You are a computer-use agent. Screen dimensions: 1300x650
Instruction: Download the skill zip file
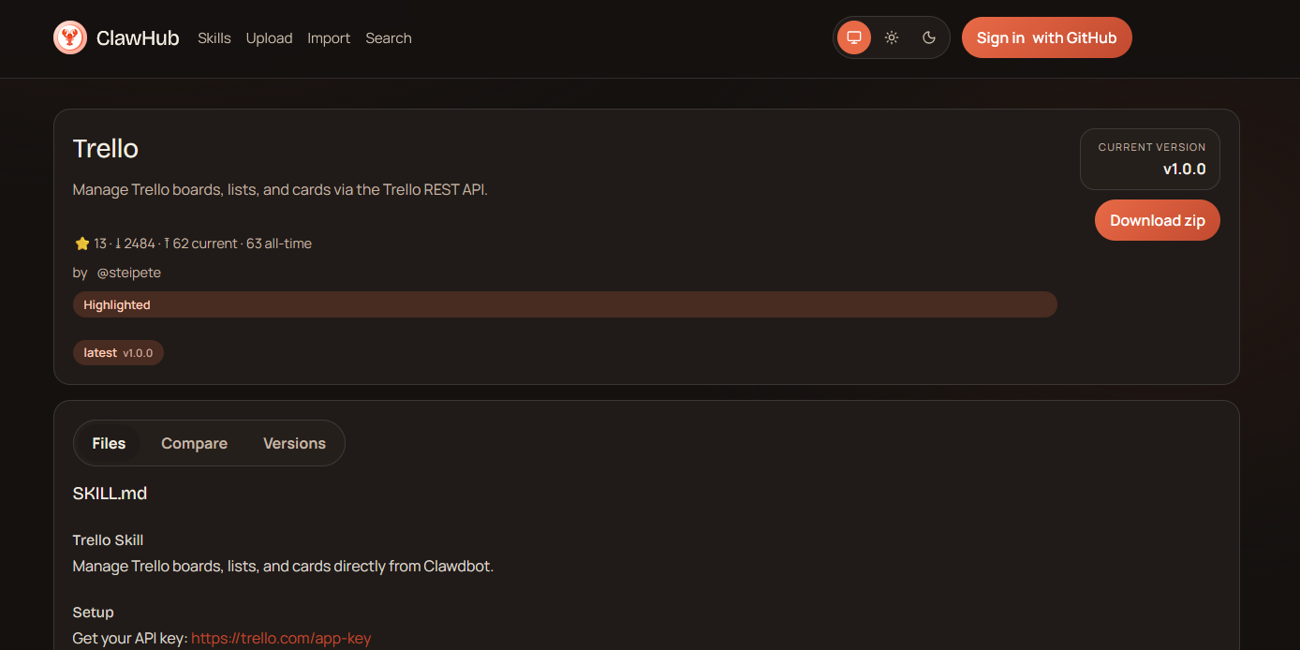pos(1157,220)
